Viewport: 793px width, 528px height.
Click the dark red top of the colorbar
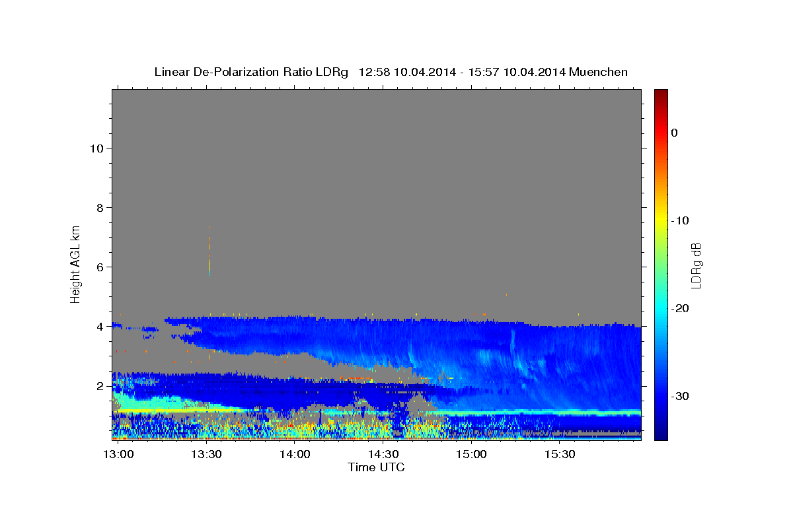(x=661, y=94)
